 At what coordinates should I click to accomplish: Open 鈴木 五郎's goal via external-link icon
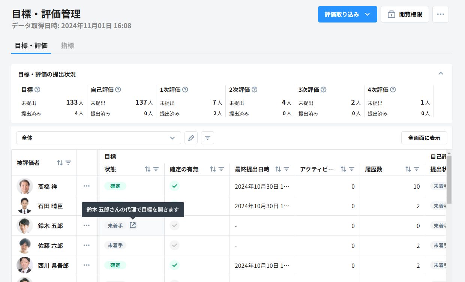click(133, 225)
